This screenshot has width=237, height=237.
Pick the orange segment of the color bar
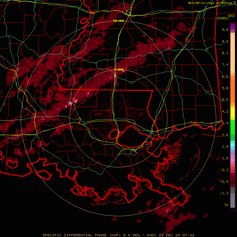click(x=233, y=91)
